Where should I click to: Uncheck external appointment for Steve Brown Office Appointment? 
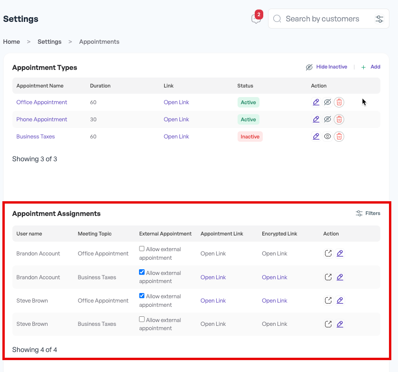coord(142,296)
